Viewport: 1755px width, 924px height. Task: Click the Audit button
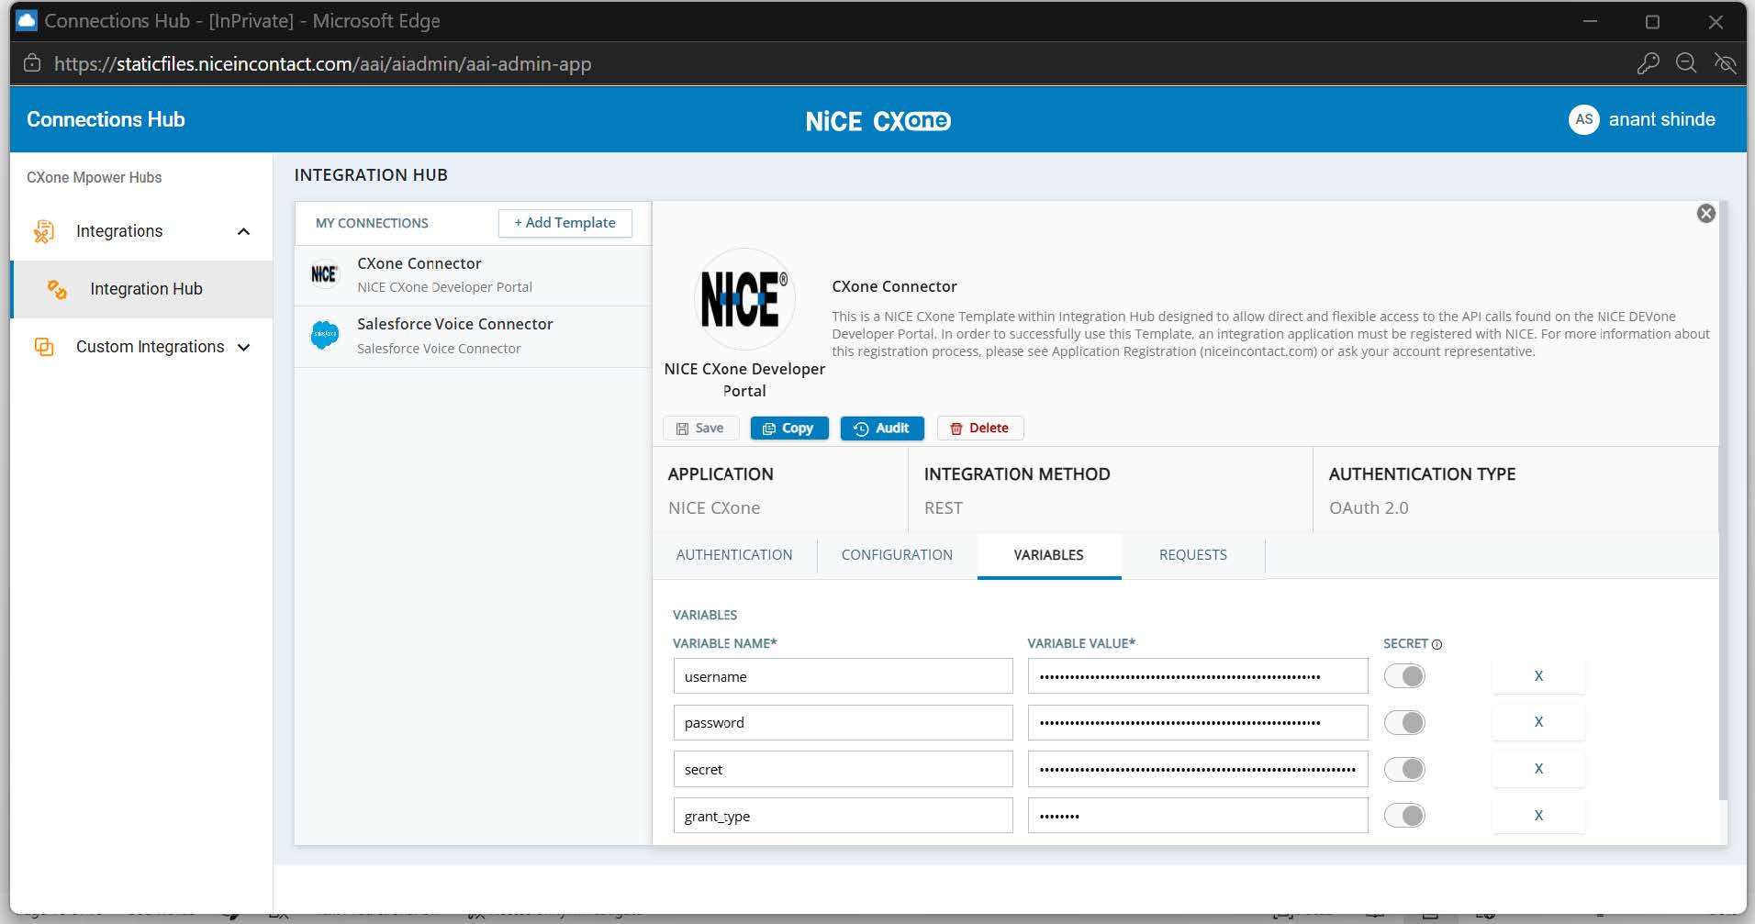tap(882, 429)
